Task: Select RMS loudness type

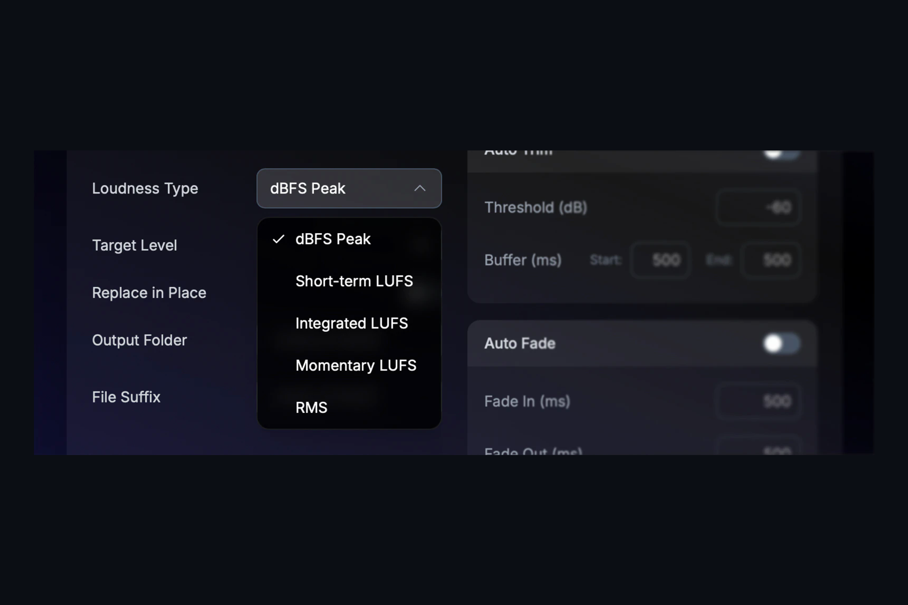Action: [x=349, y=407]
